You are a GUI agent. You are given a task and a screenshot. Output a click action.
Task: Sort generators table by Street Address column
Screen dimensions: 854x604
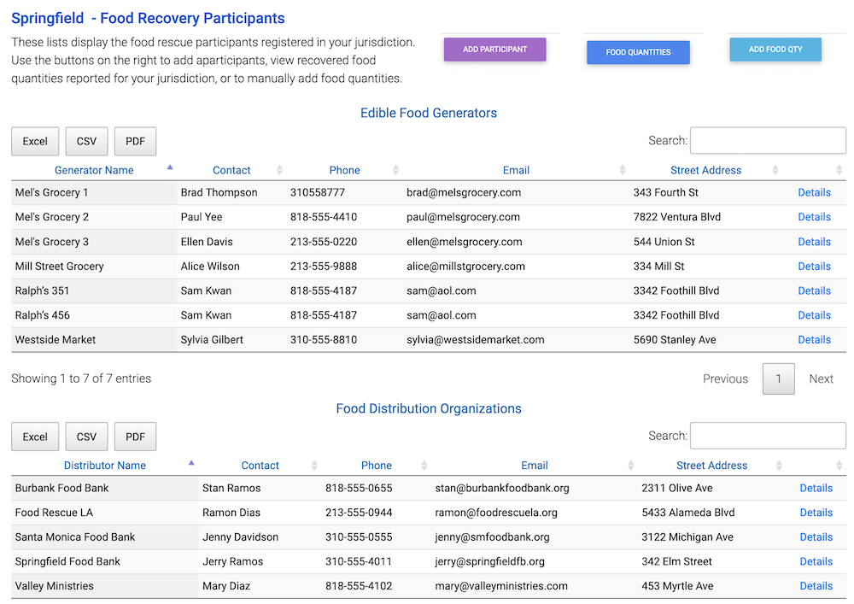coord(705,170)
